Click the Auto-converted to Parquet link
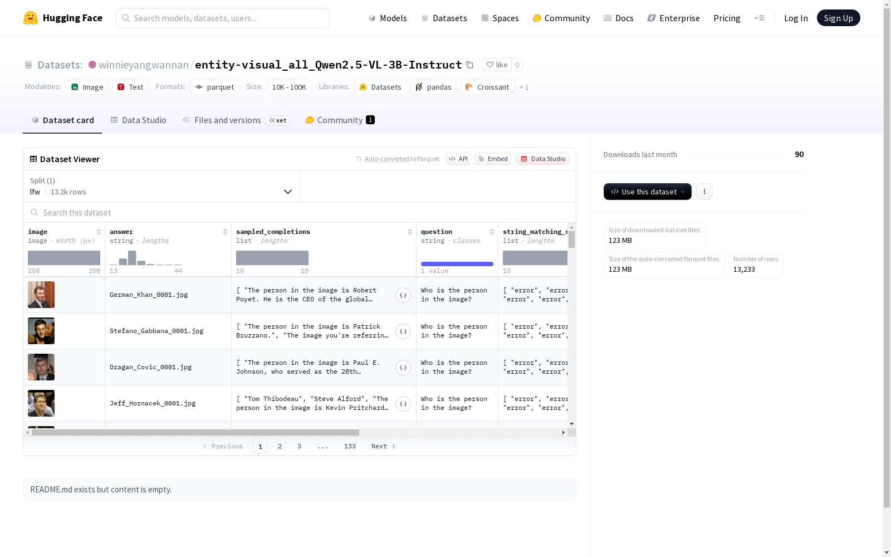The image size is (891, 557). 402,159
